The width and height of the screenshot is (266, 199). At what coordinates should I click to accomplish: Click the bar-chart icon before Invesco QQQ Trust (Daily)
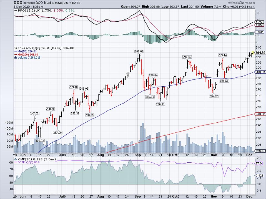coord(16,48)
